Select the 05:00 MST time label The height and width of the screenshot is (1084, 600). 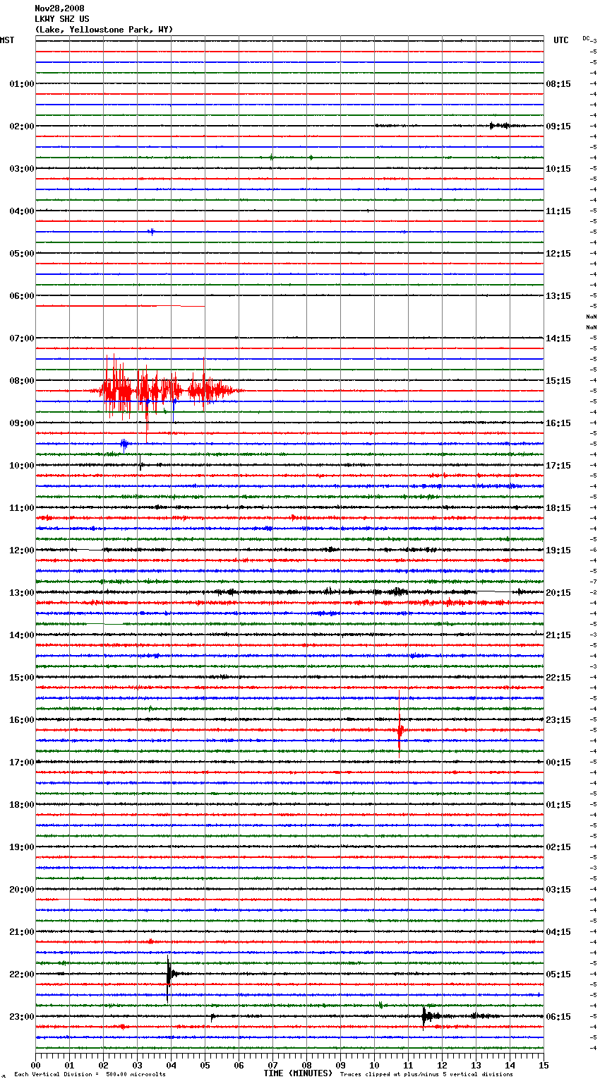22,254
